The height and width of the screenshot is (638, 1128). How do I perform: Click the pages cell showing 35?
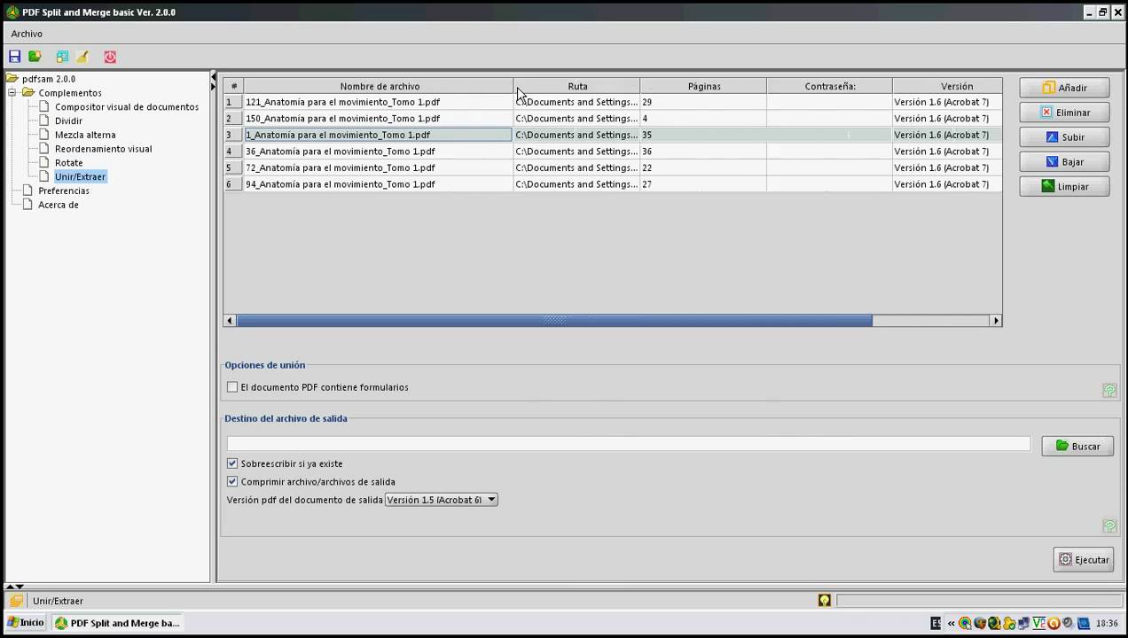point(703,135)
